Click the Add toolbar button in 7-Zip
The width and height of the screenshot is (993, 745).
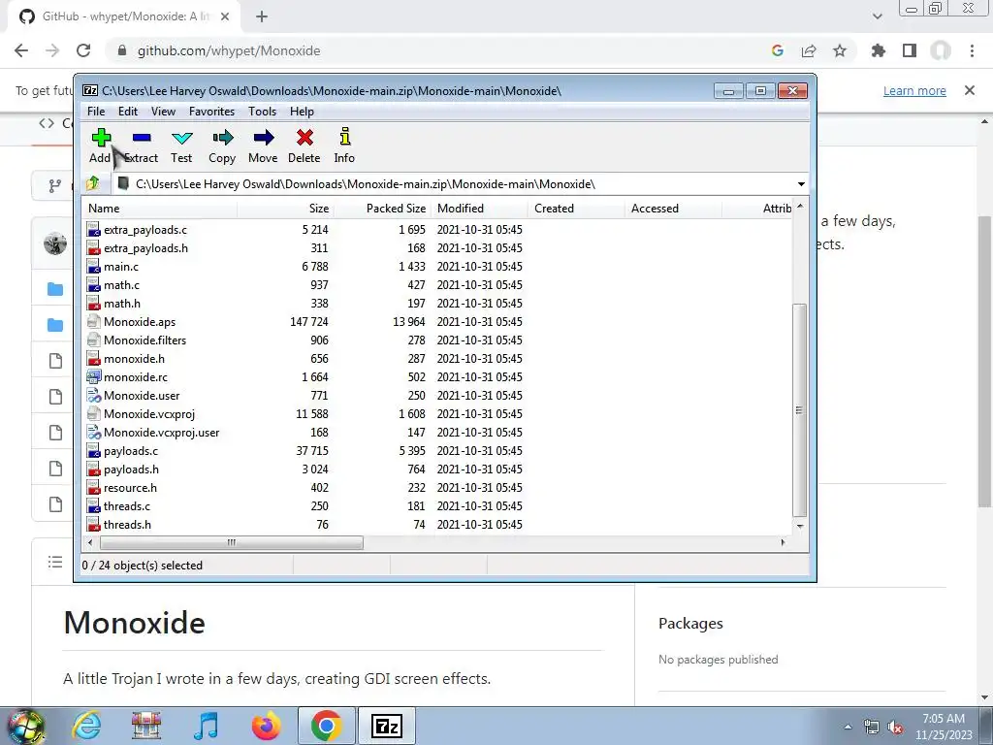tap(101, 146)
